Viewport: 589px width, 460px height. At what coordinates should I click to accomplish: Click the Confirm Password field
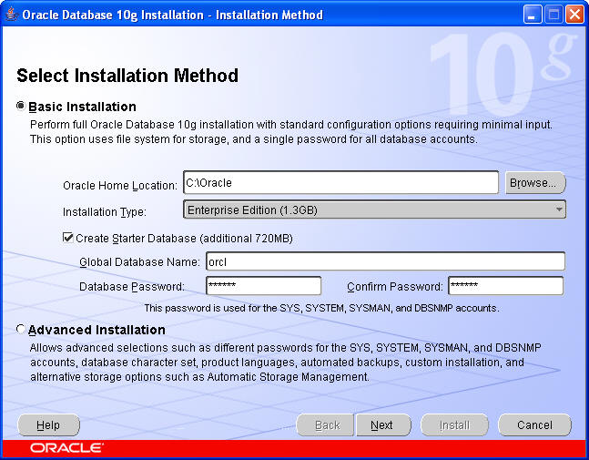click(x=505, y=286)
